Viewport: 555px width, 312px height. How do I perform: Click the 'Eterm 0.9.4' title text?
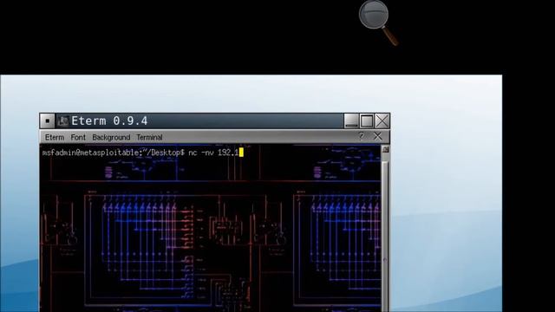click(x=109, y=121)
